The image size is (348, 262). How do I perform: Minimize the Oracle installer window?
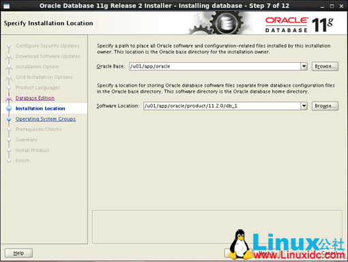(322, 6)
